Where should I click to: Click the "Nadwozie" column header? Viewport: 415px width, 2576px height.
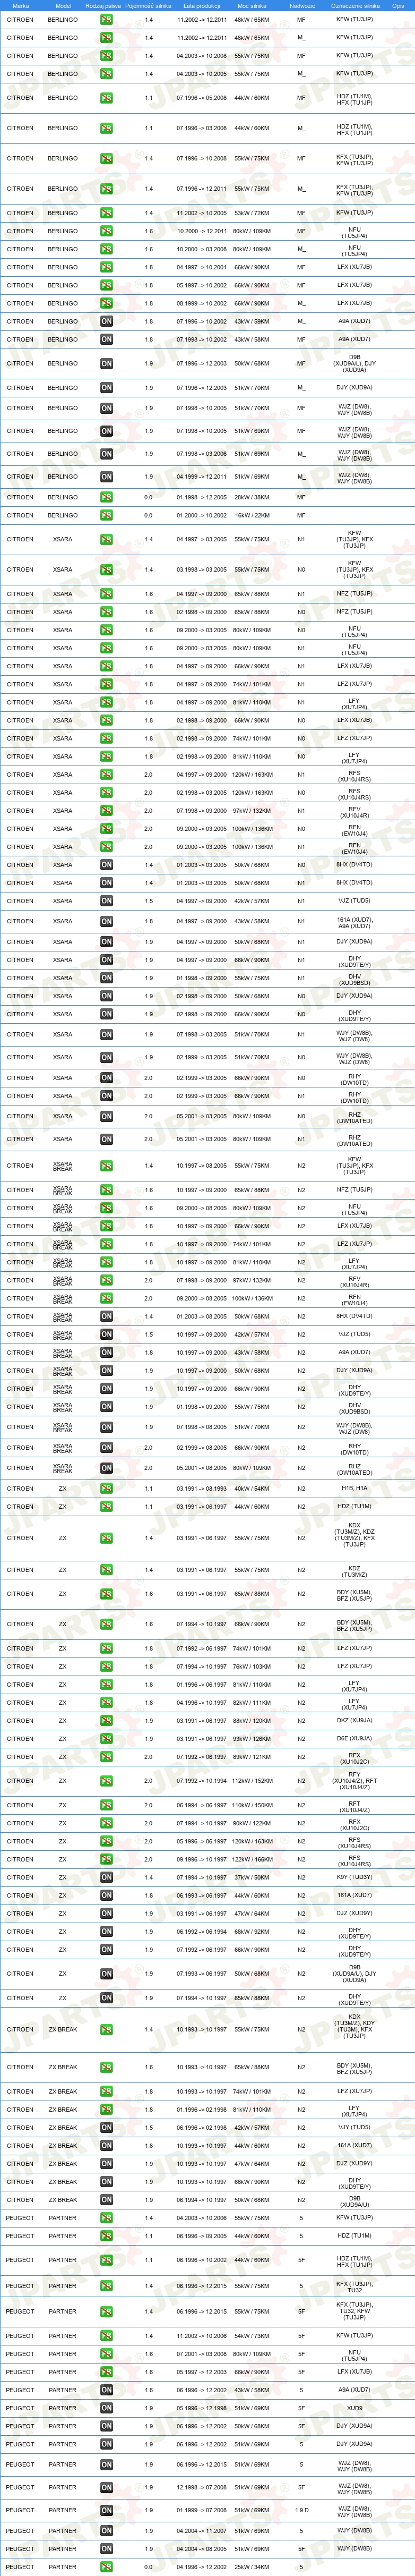pos(302,5)
